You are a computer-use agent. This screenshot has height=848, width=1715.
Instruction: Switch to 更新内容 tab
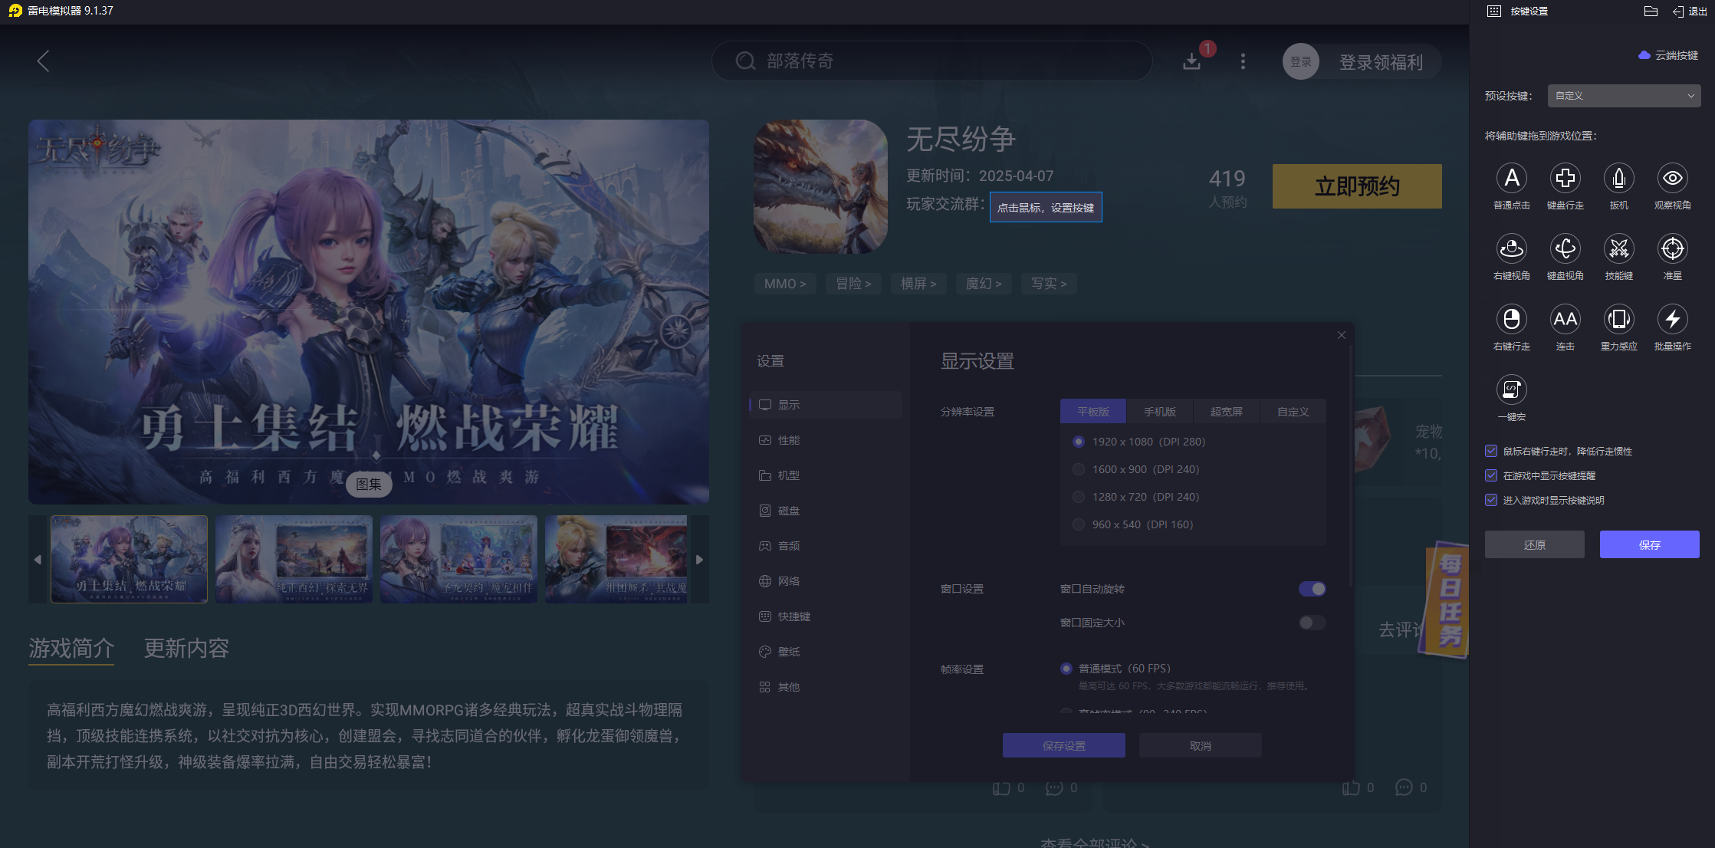tap(186, 649)
